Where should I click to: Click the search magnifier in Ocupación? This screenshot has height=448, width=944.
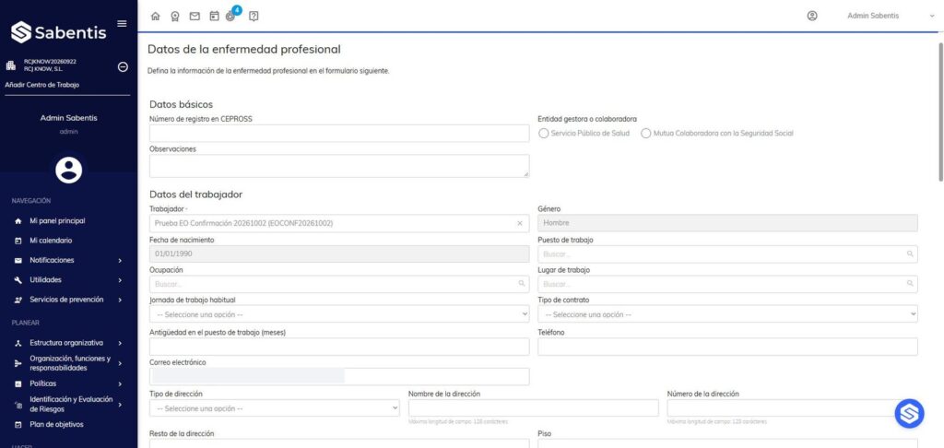point(522,283)
